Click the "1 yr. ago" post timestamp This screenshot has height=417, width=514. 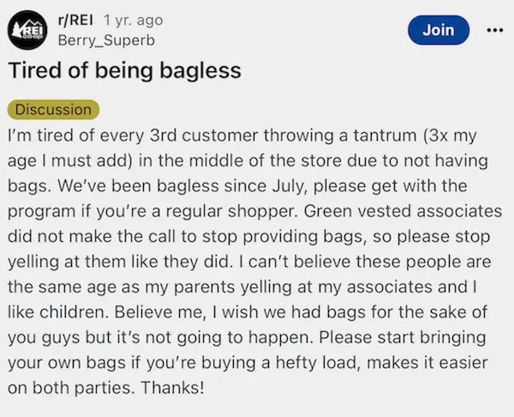pyautogui.click(x=133, y=21)
